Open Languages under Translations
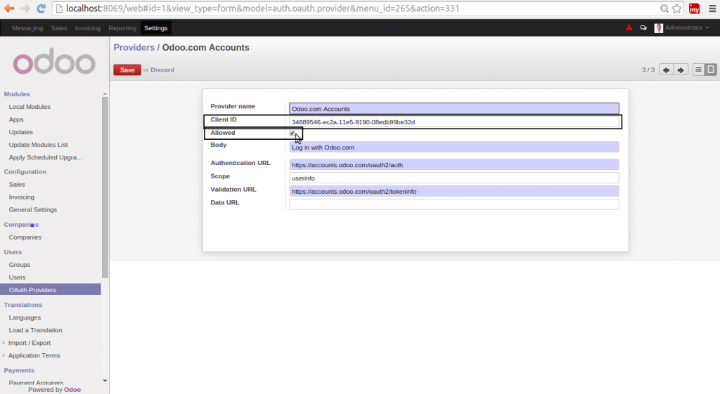The image size is (720, 394). [x=25, y=317]
